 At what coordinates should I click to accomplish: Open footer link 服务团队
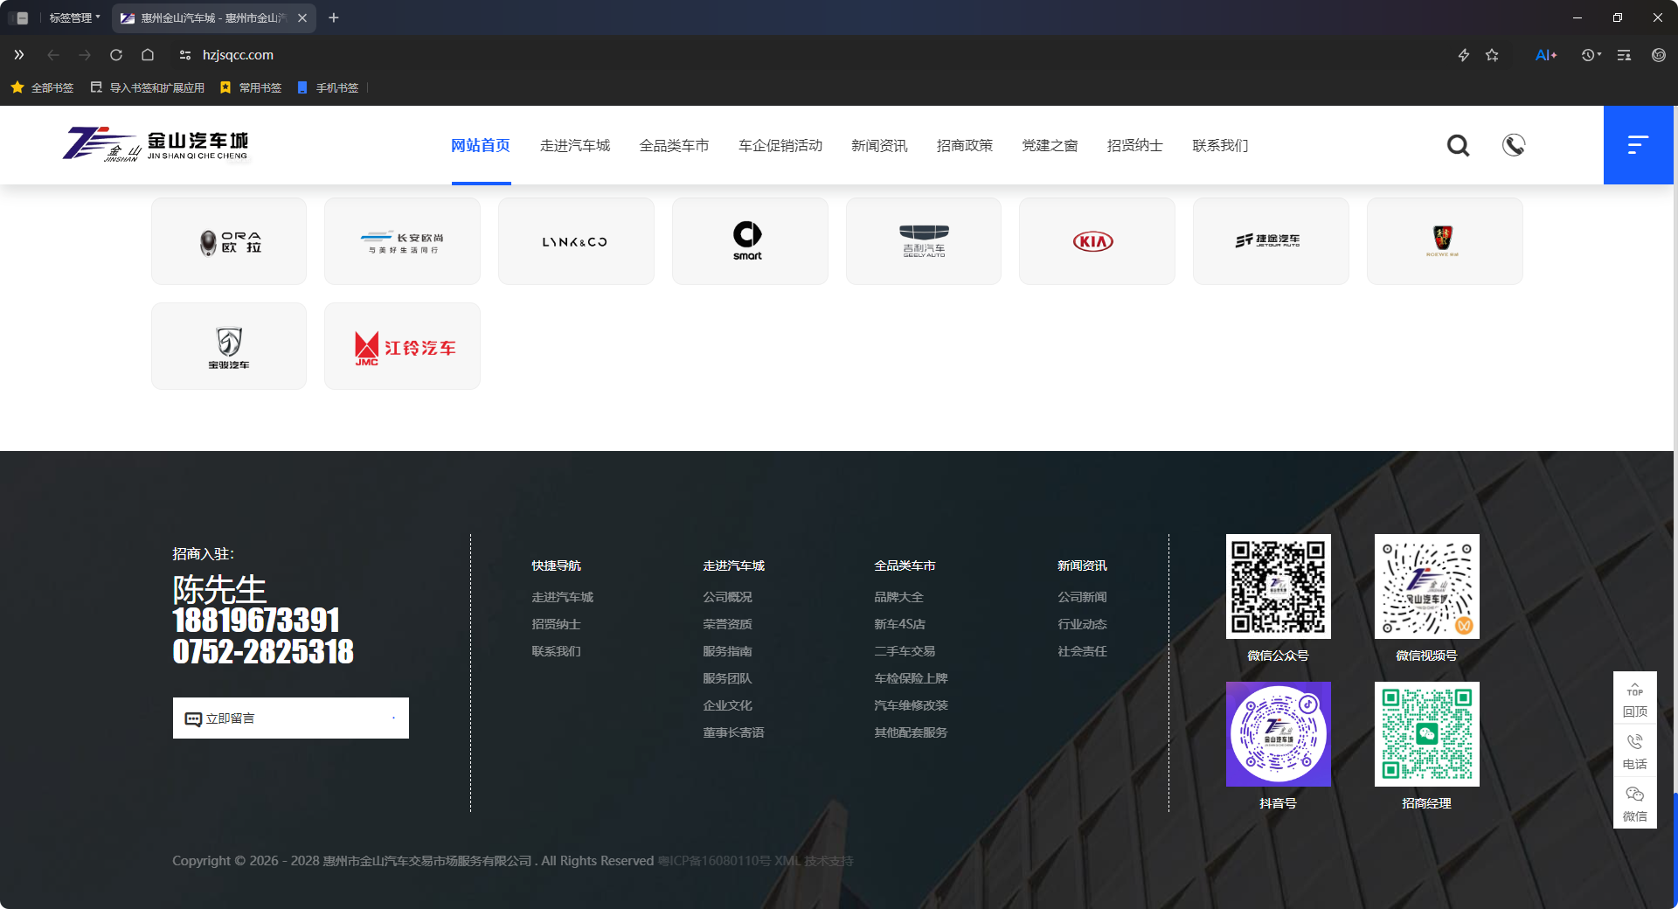(x=728, y=678)
